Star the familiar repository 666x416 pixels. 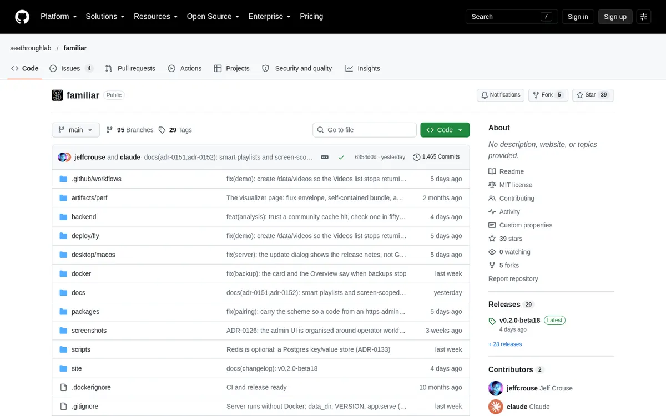point(593,95)
